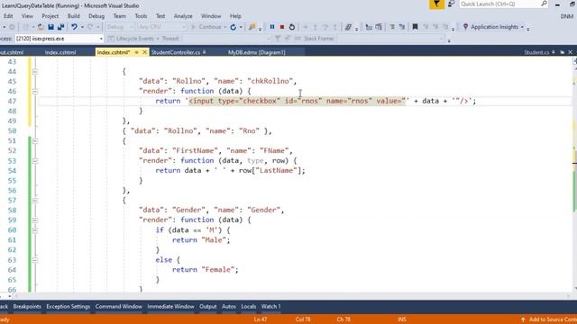The width and height of the screenshot is (577, 324).
Task: Click Add to Source Control in status bar
Action: click(549, 319)
